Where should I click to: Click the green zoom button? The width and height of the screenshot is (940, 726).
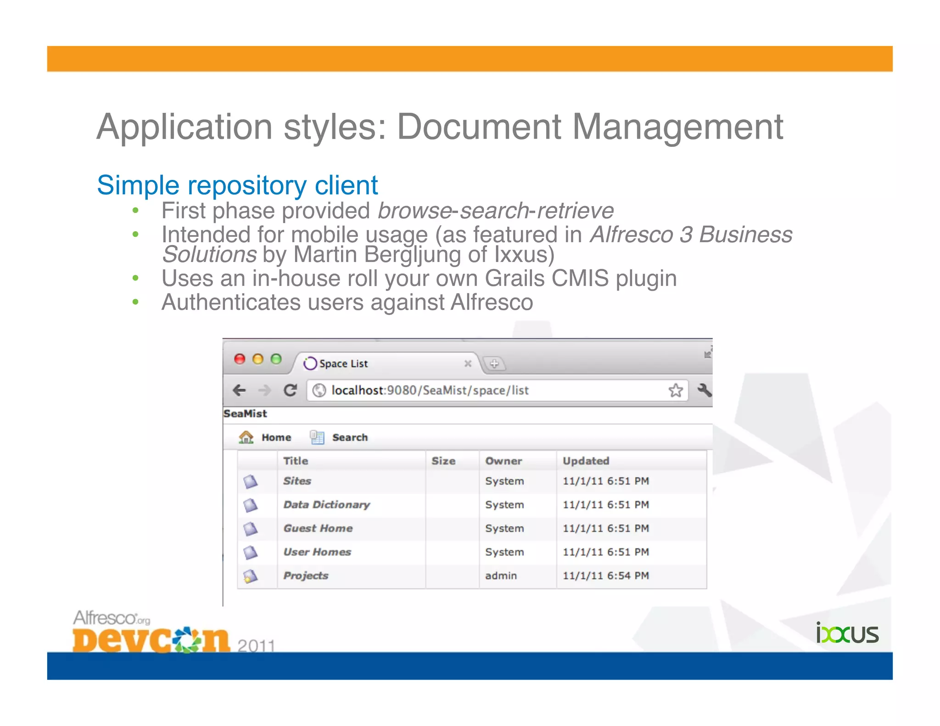pyautogui.click(x=276, y=359)
